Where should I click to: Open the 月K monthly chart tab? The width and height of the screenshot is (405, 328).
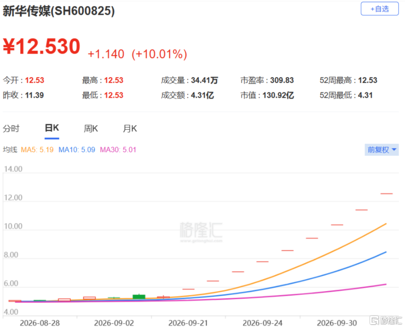pos(130,128)
